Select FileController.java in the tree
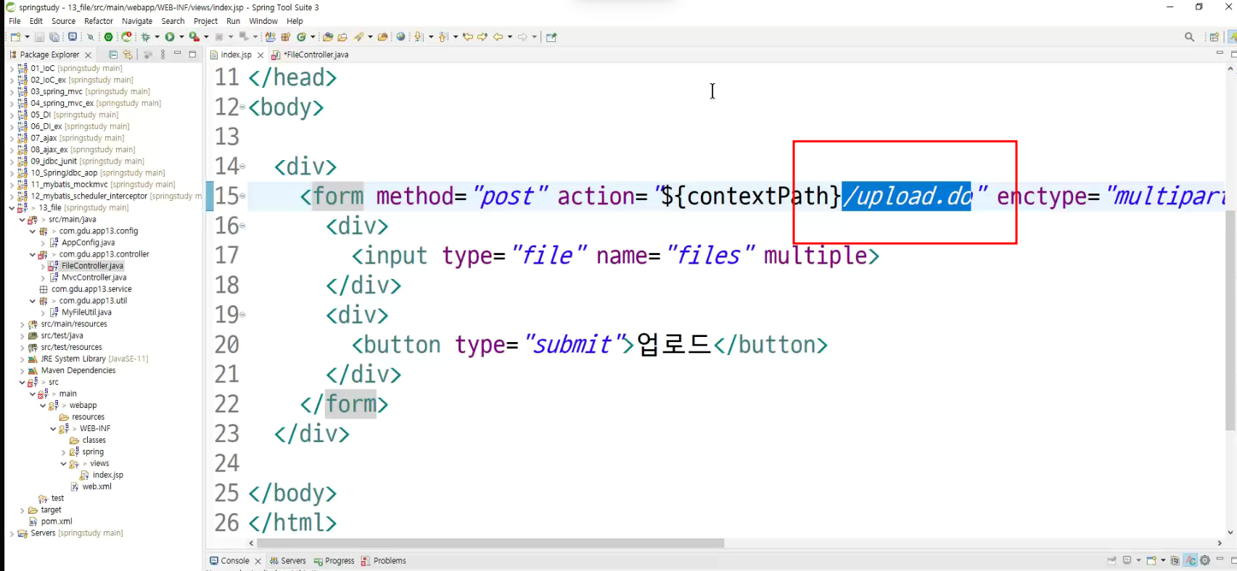This screenshot has width=1237, height=571. coord(92,266)
